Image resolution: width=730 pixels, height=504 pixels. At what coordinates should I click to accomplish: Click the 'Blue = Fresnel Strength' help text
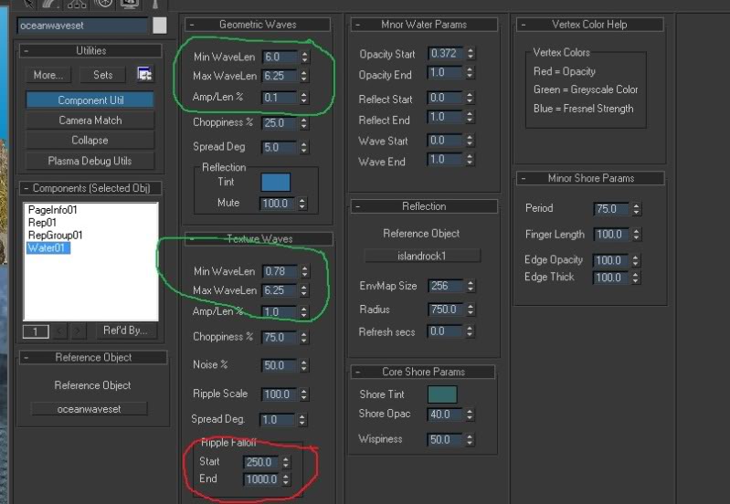pos(583,109)
